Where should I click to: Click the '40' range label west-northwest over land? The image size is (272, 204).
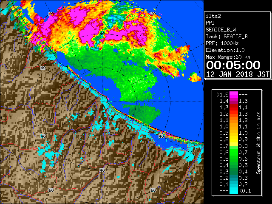43,68
